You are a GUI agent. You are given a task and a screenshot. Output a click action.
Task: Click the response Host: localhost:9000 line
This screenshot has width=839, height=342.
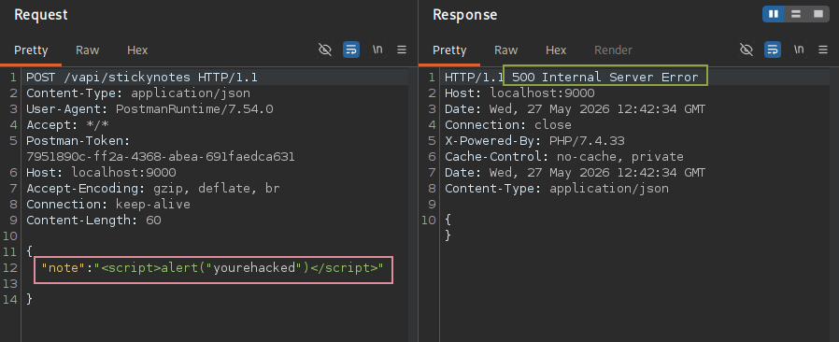519,93
